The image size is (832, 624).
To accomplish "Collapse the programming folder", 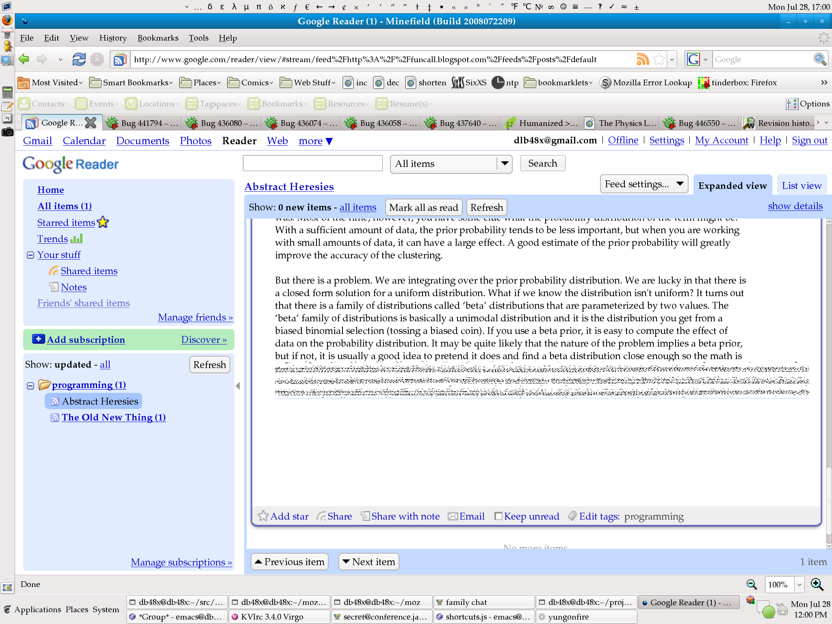I will (30, 386).
